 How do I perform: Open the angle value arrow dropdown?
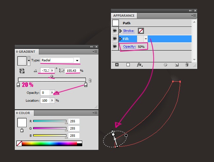tap(52, 71)
